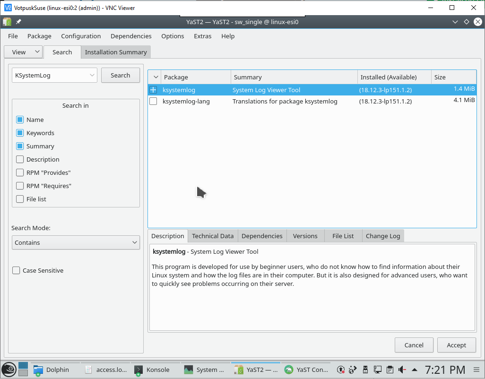Viewport: 485px width, 379px height.
Task: Click the status column header arrow
Action: point(156,78)
